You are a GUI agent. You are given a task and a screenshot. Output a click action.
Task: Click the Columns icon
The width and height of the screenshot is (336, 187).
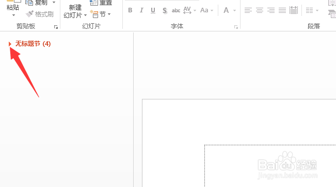tap(310, 10)
